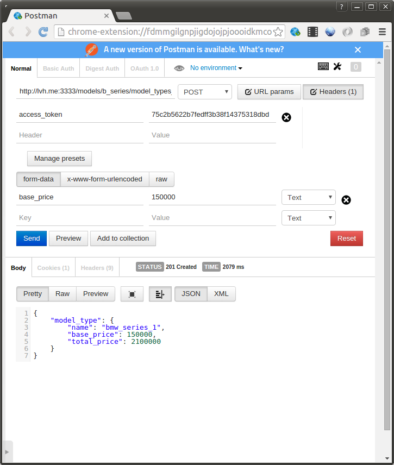
Task: Click the empty Key field
Action: pyautogui.click(x=80, y=218)
